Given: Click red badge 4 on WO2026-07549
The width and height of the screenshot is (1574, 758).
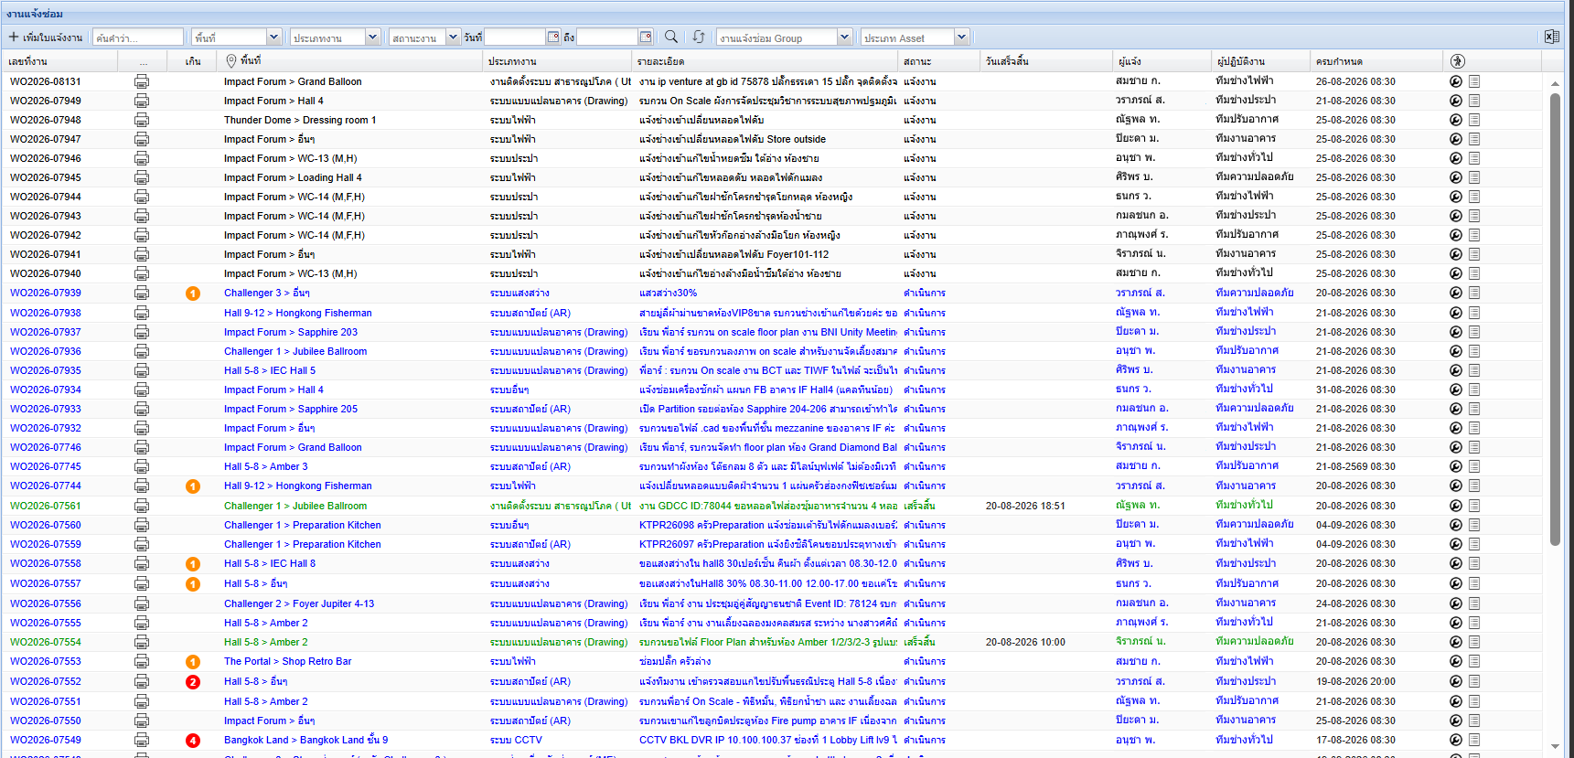Looking at the screenshot, I should [193, 741].
